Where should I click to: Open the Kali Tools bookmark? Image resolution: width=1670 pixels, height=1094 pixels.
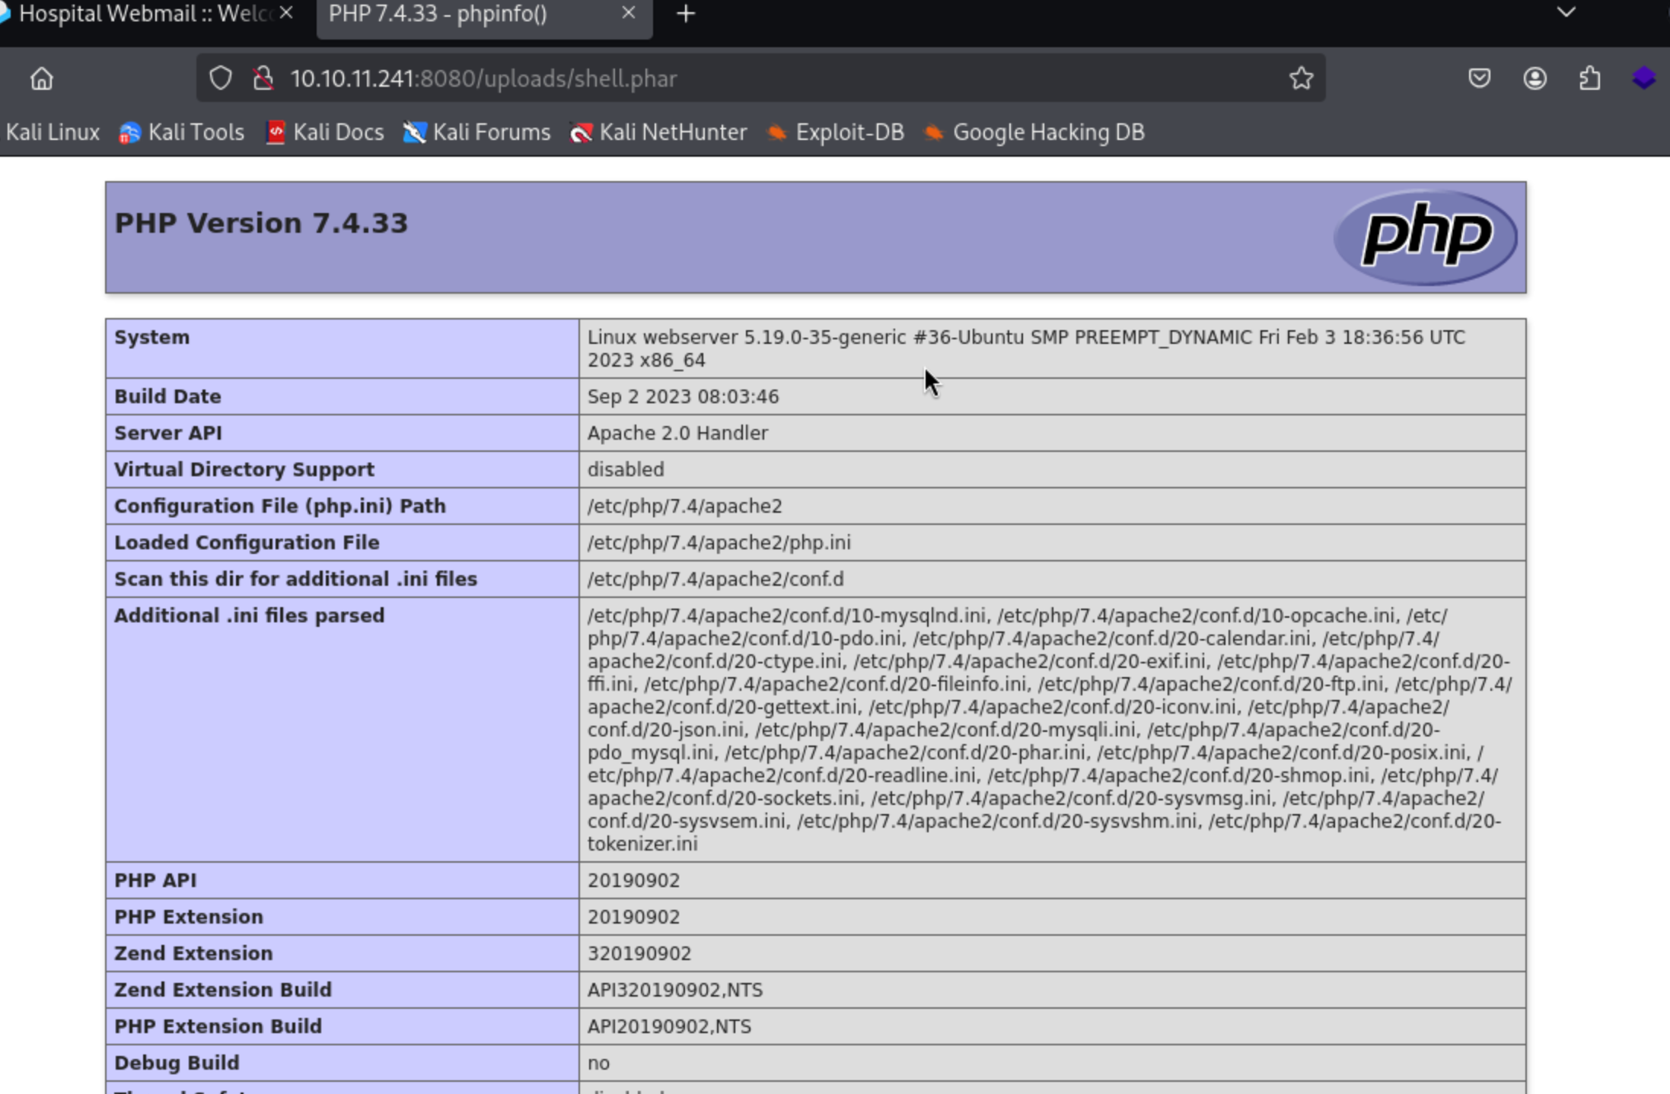click(182, 132)
